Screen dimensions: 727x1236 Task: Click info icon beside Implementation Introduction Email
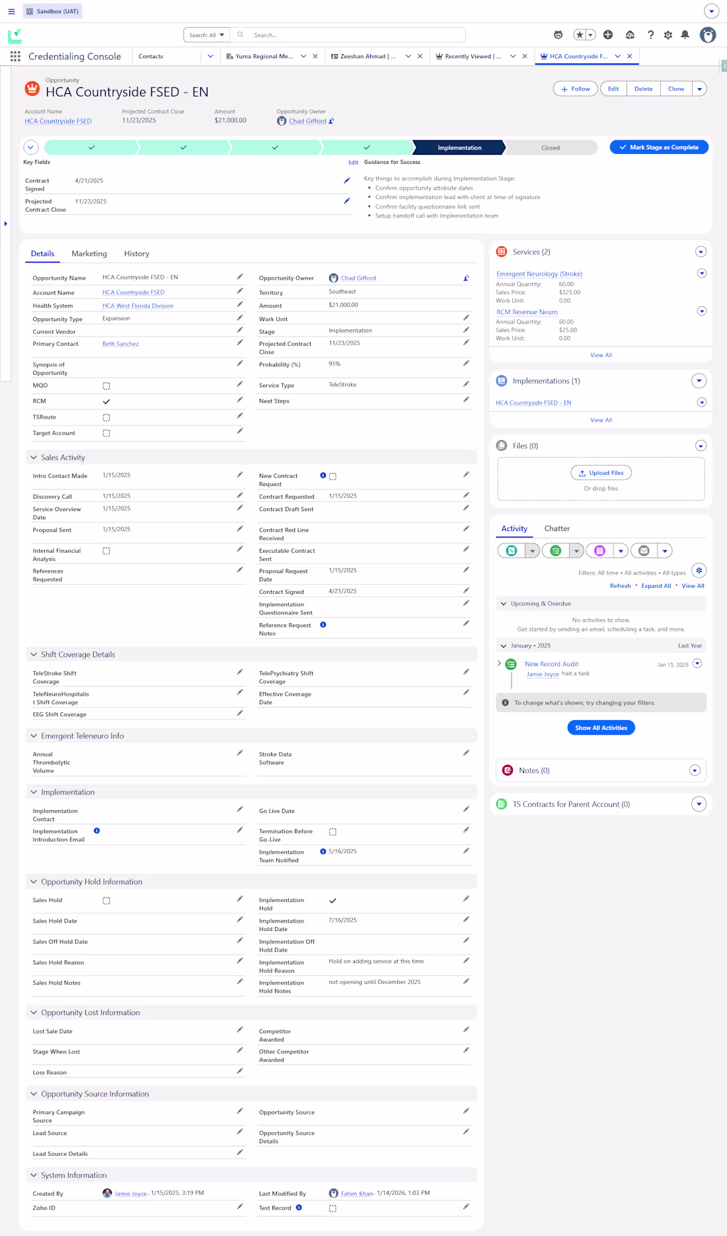click(96, 831)
